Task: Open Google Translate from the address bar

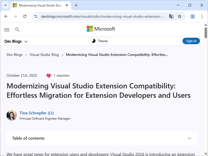Action: point(171,16)
